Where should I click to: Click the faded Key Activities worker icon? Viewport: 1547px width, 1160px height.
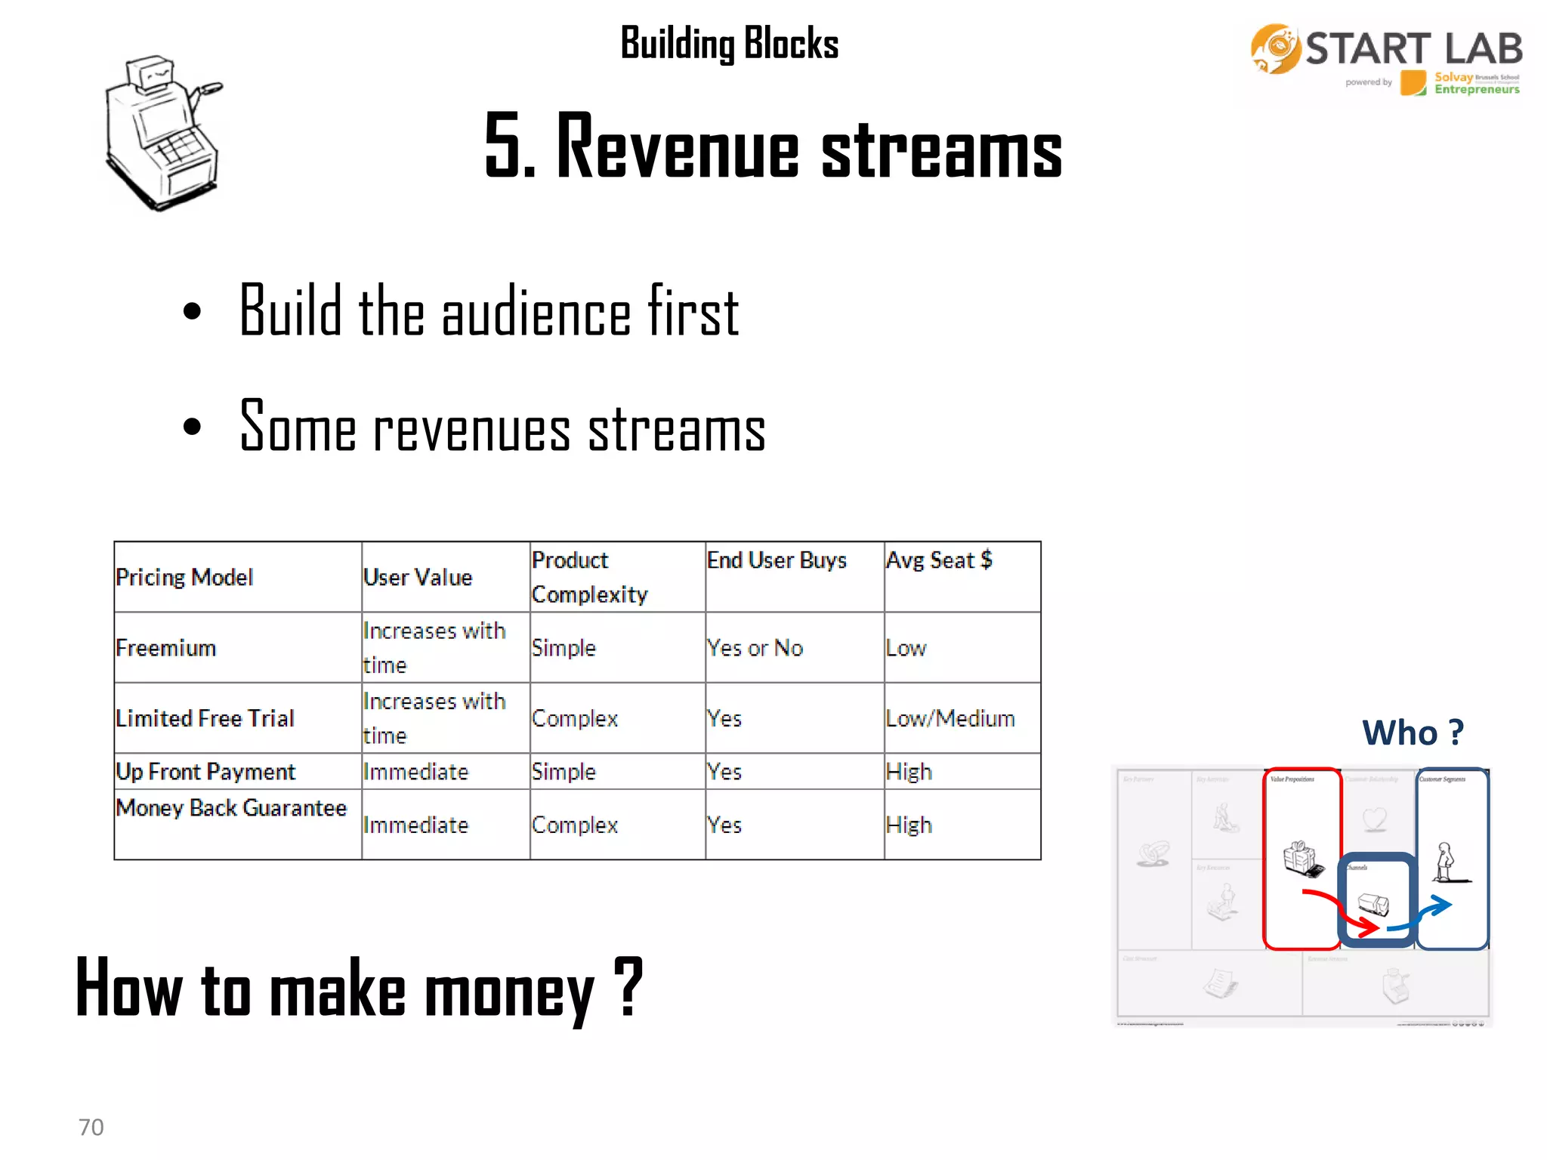(1224, 818)
